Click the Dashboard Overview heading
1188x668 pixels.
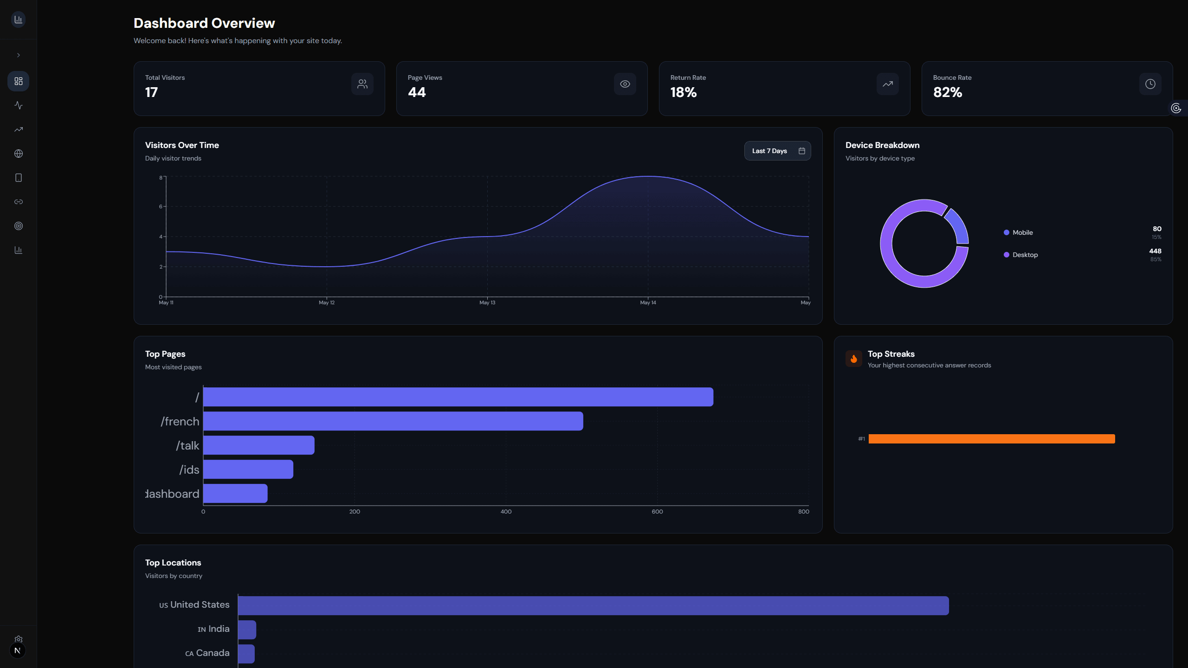coord(204,23)
